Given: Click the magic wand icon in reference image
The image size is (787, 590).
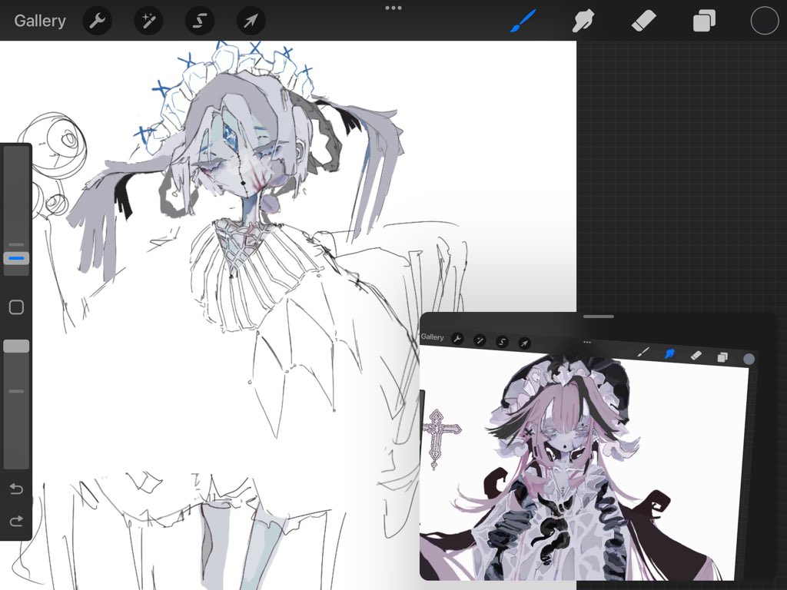Looking at the screenshot, I should [480, 340].
